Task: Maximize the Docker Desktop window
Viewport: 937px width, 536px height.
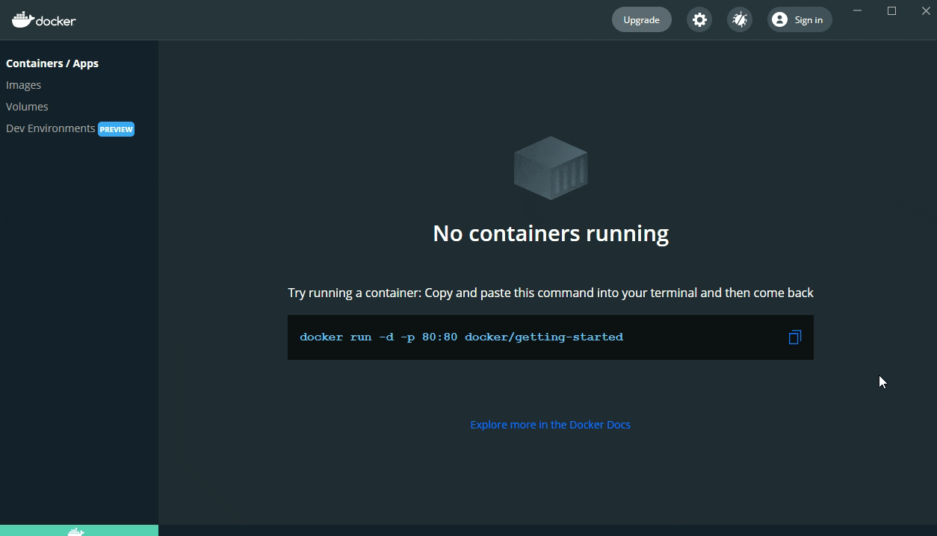Action: [x=891, y=10]
